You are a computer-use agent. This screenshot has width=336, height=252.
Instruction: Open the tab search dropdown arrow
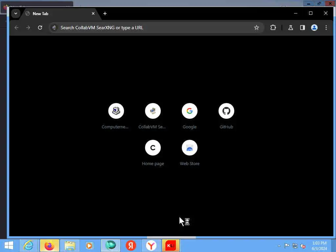16,13
